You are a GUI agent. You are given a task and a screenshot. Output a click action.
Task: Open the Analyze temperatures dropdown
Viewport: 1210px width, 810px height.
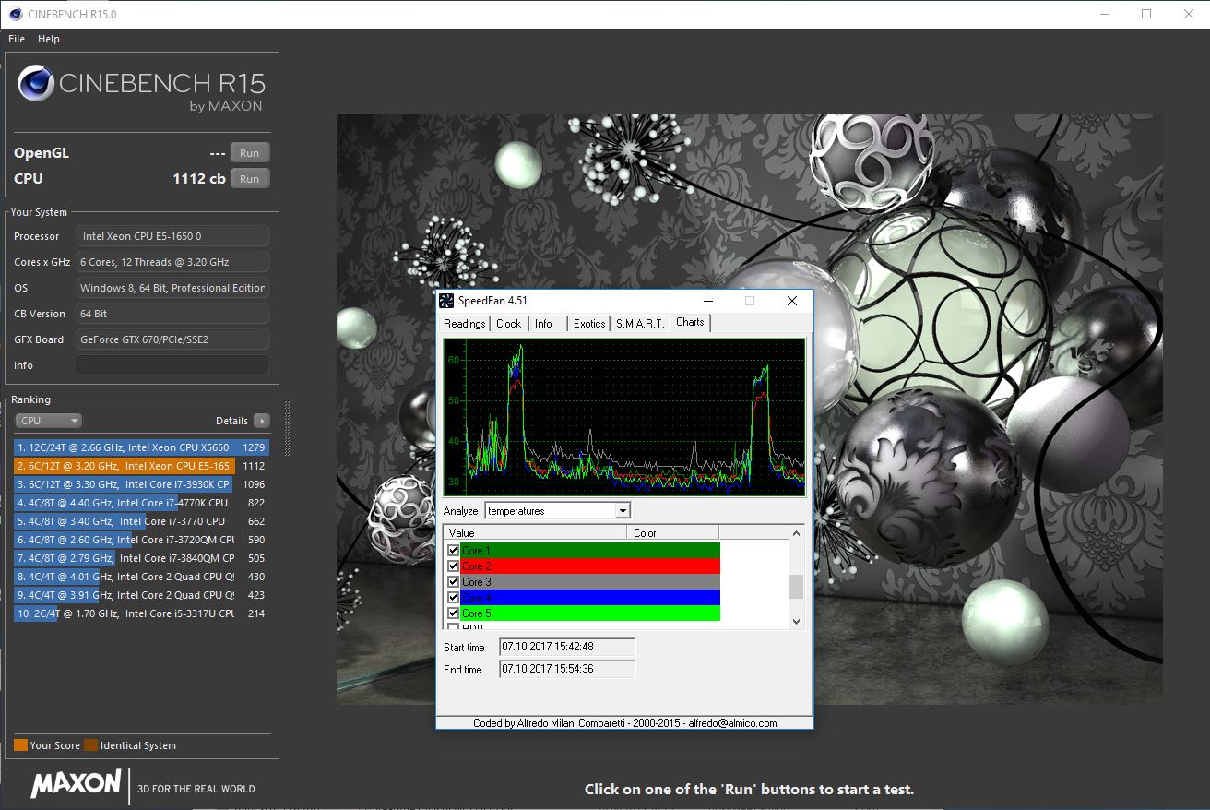623,511
